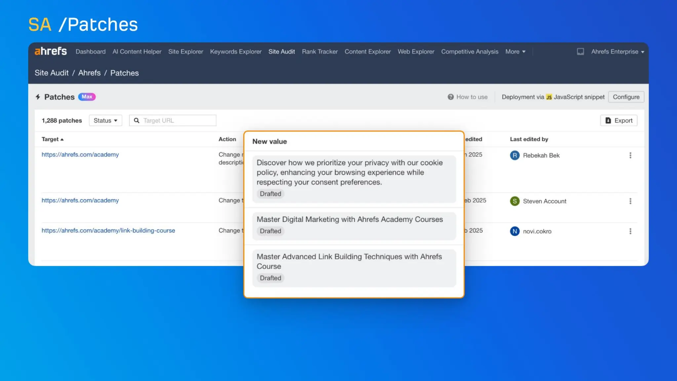Click Rebekah Bek's avatar
The width and height of the screenshot is (677, 381).
click(514, 155)
